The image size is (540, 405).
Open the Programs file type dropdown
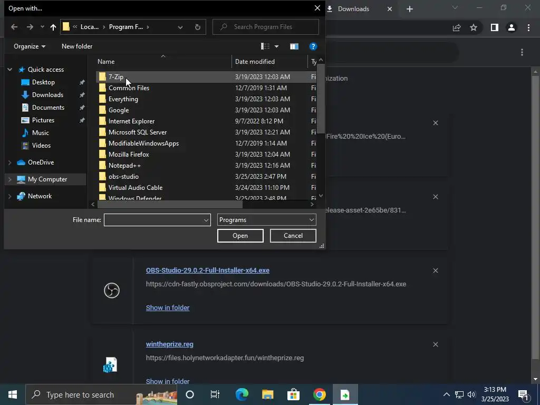click(x=266, y=220)
